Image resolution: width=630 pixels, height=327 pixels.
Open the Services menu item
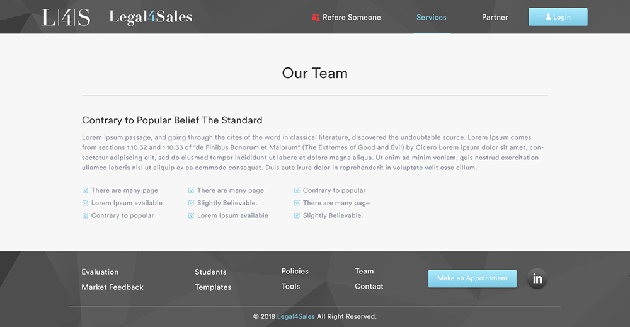(432, 18)
